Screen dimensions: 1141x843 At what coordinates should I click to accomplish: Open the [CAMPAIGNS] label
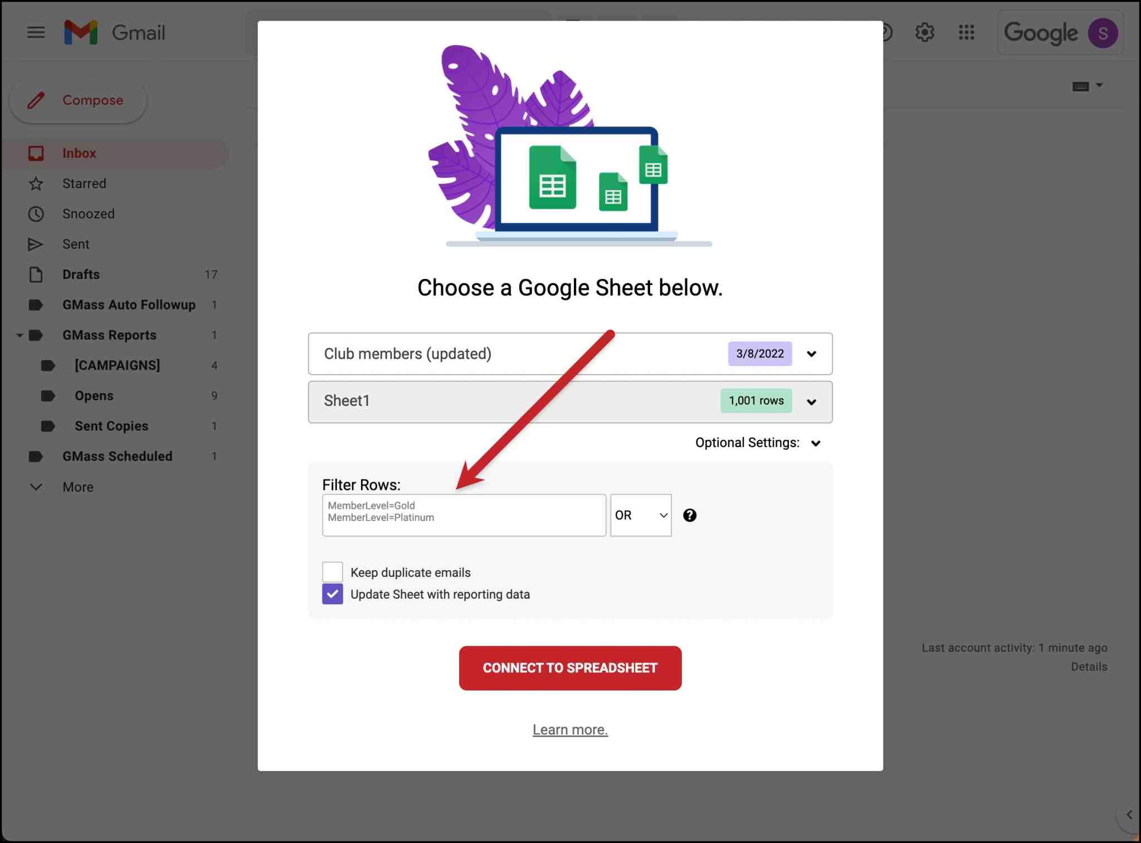116,365
